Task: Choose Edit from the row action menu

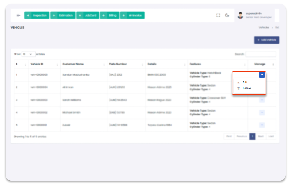Action: pyautogui.click(x=245, y=82)
